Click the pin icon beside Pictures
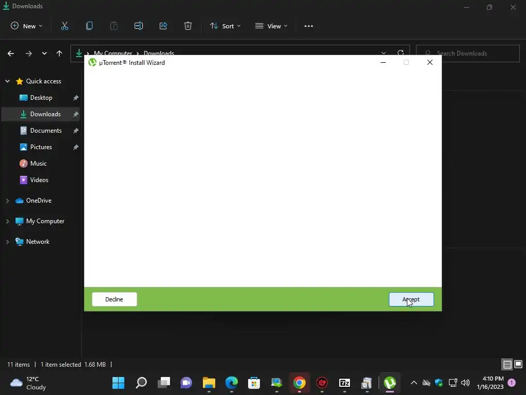 point(76,147)
